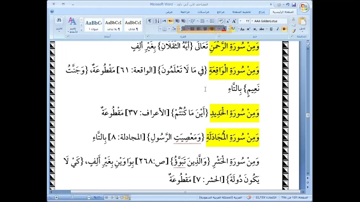The image size is (360, 202).
Task: Set Left-to-Right text direction
Action: coord(164,21)
